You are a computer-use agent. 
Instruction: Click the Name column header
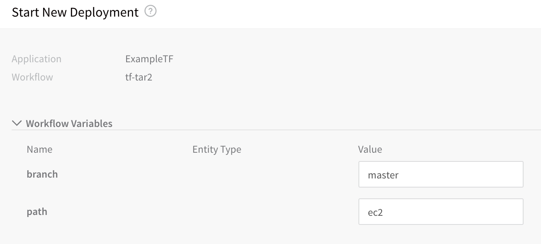pyautogui.click(x=39, y=149)
